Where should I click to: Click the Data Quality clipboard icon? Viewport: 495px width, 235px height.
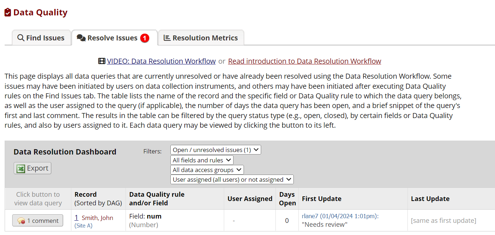8,13
